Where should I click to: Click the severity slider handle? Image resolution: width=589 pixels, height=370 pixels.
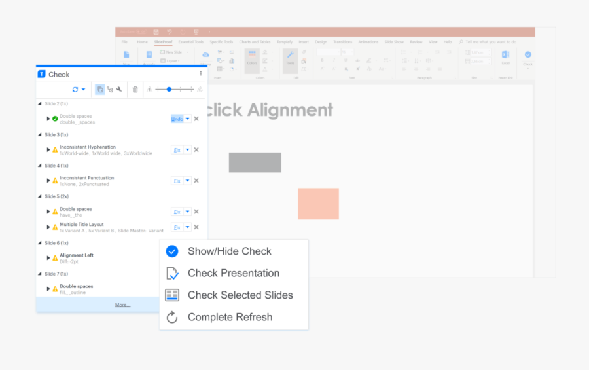[170, 89]
